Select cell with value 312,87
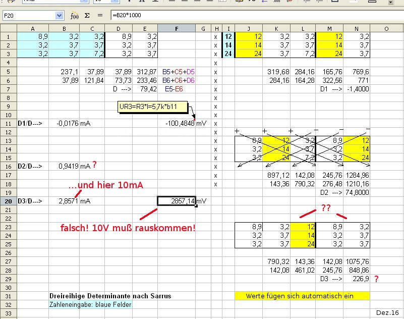This screenshot has width=404, height=319. point(145,72)
